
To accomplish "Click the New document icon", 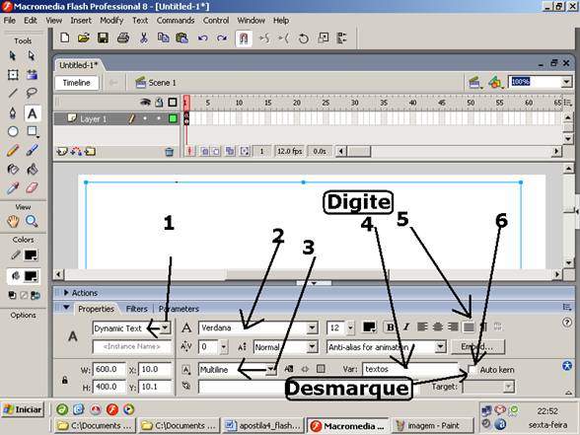I will 65,38.
